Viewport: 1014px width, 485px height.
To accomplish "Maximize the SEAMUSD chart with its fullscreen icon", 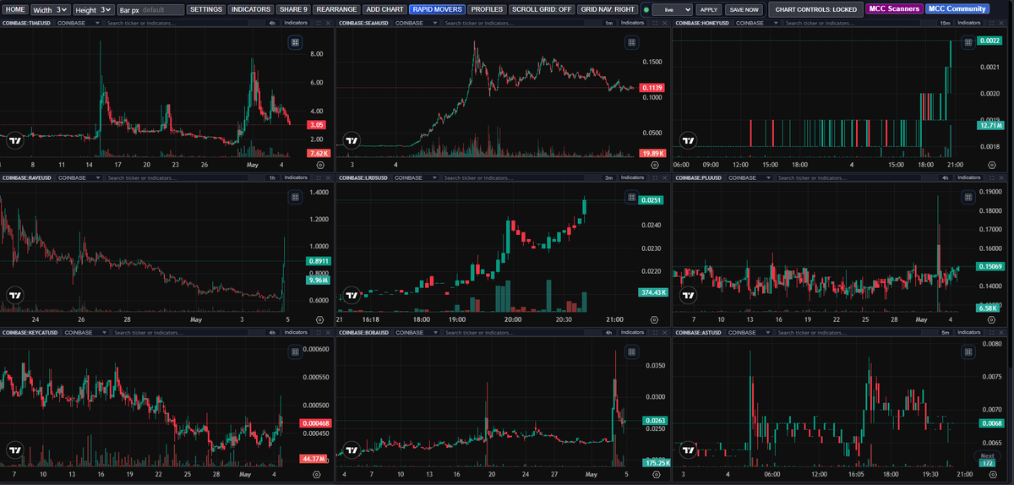I will pyautogui.click(x=655, y=23).
